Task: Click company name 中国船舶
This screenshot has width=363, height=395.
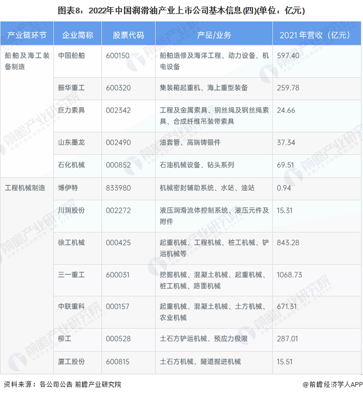Action: [x=72, y=55]
